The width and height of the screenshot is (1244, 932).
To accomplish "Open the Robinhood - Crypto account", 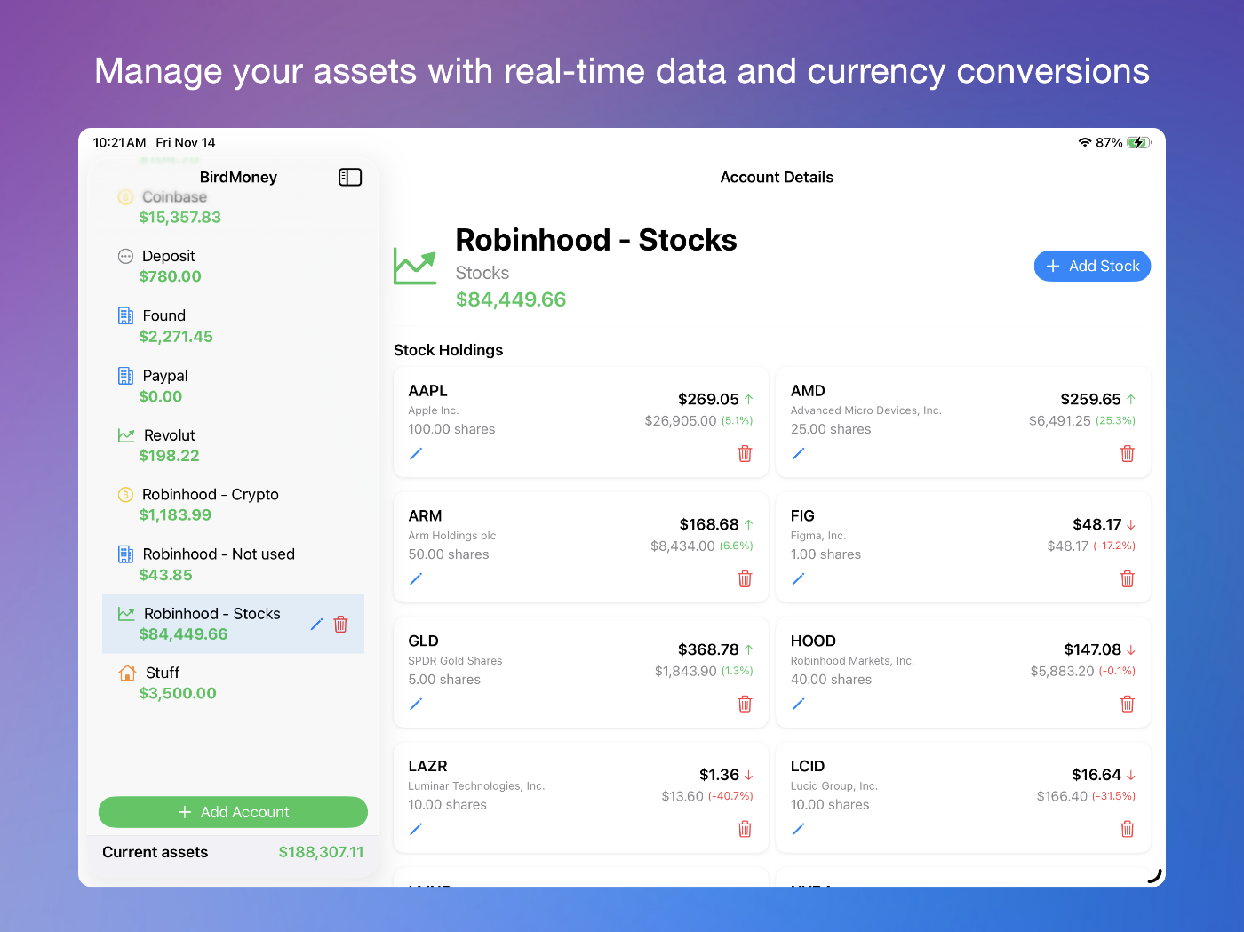I will 210,504.
